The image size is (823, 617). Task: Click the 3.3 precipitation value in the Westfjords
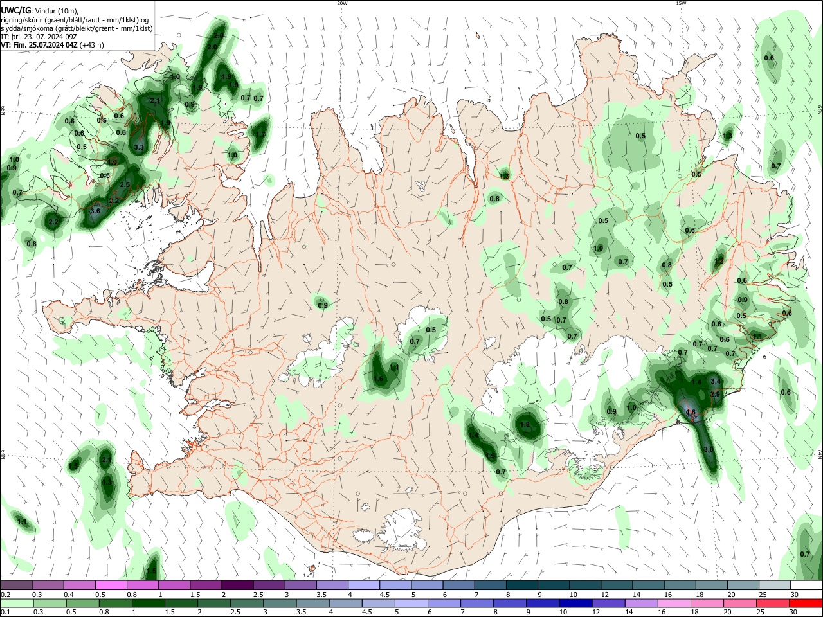point(139,147)
